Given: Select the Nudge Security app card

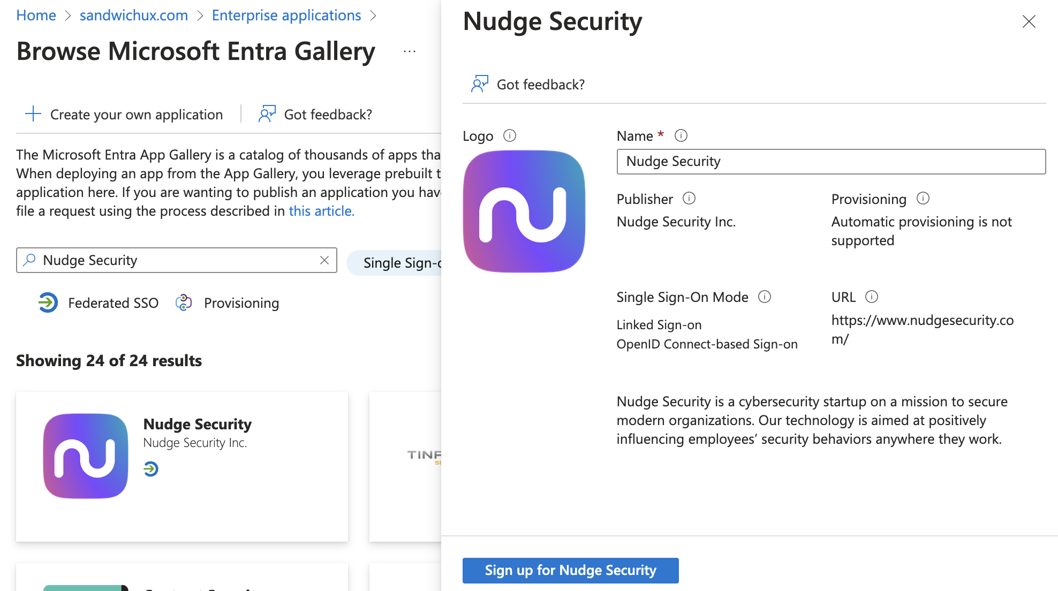Looking at the screenshot, I should pyautogui.click(x=182, y=466).
